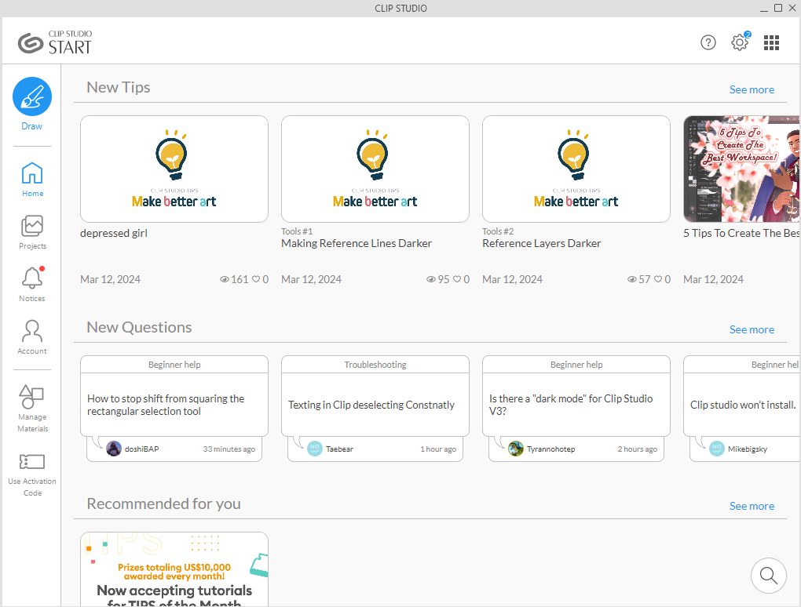Viewport: 801px width, 607px height.
Task: Click the username doshiBAP
Action: click(142, 449)
